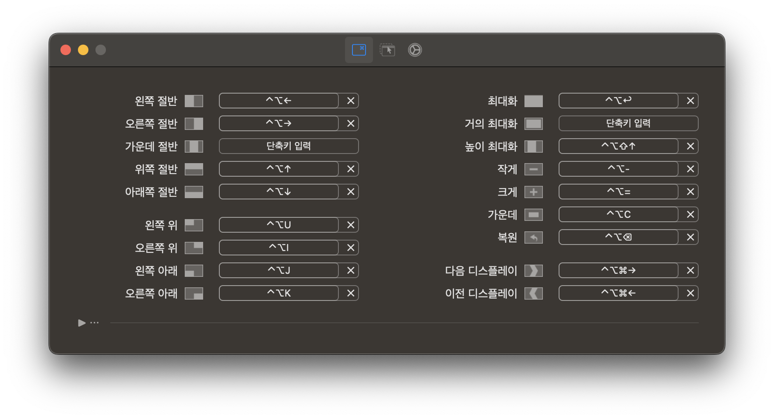Click the 이전 디스플레이 arrow icon
Image resolution: width=774 pixels, height=419 pixels.
point(534,293)
